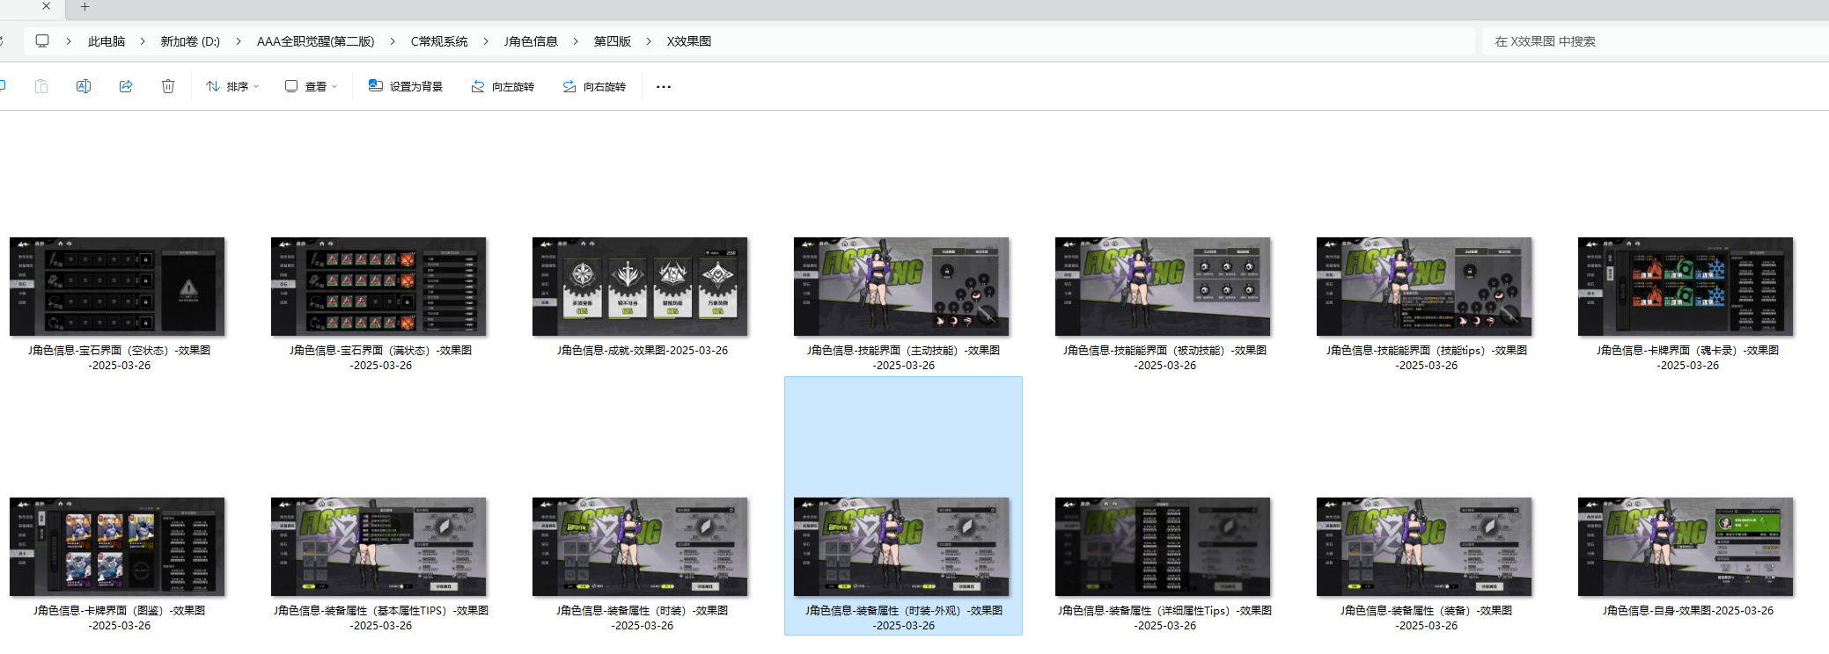The image size is (1829, 654).
Task: Click file name 装备属性（详细属性Tips）-效果图
Action: 1165,618
